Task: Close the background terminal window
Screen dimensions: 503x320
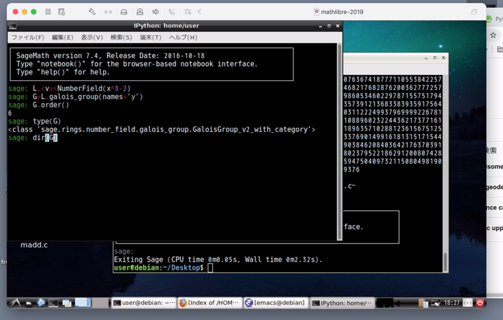Action: tap(443, 58)
